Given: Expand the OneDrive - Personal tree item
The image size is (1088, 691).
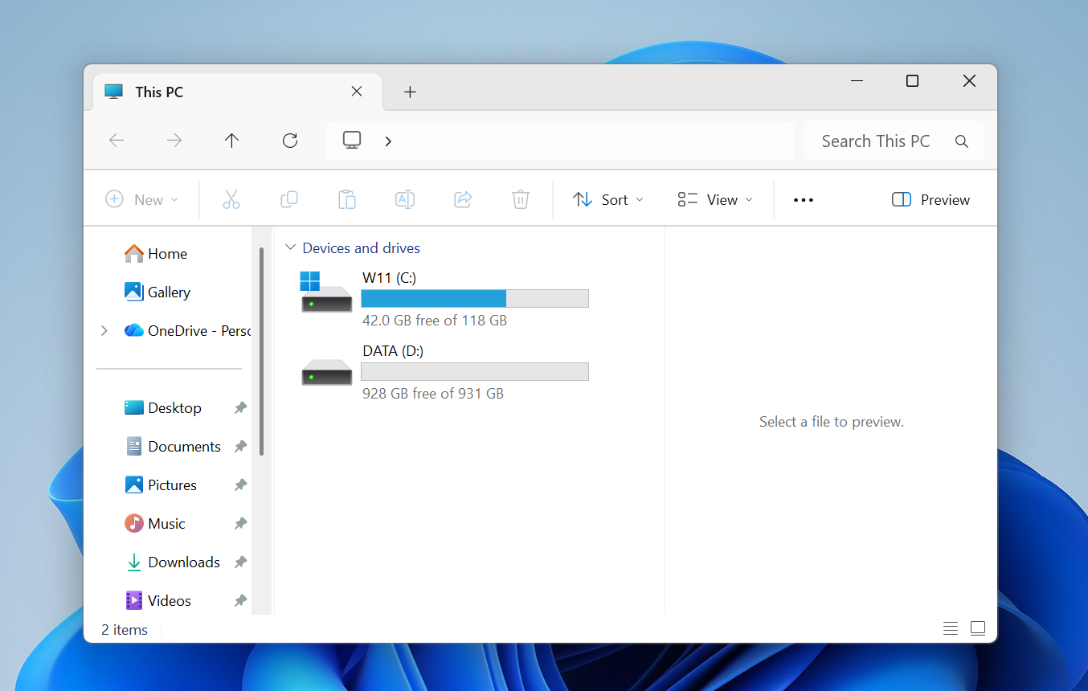Looking at the screenshot, I should coord(104,329).
